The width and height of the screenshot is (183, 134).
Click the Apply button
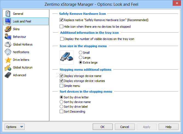click(x=147, y=127)
